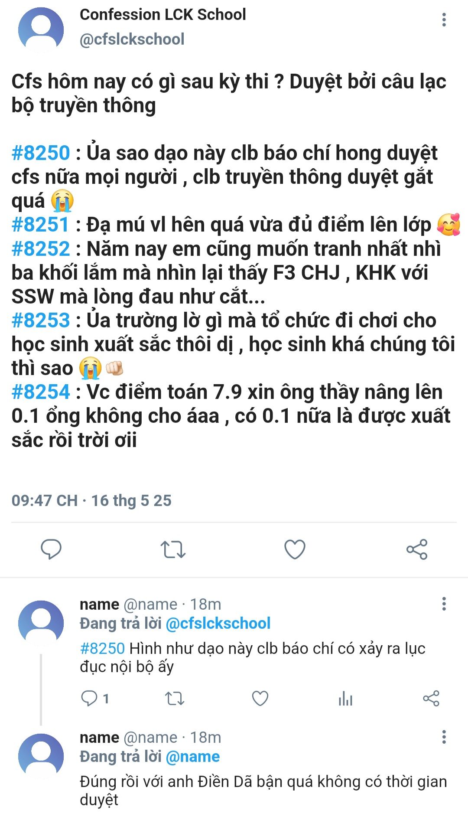The width and height of the screenshot is (468, 817).
Task: View analytics of the first reply
Action: (345, 698)
